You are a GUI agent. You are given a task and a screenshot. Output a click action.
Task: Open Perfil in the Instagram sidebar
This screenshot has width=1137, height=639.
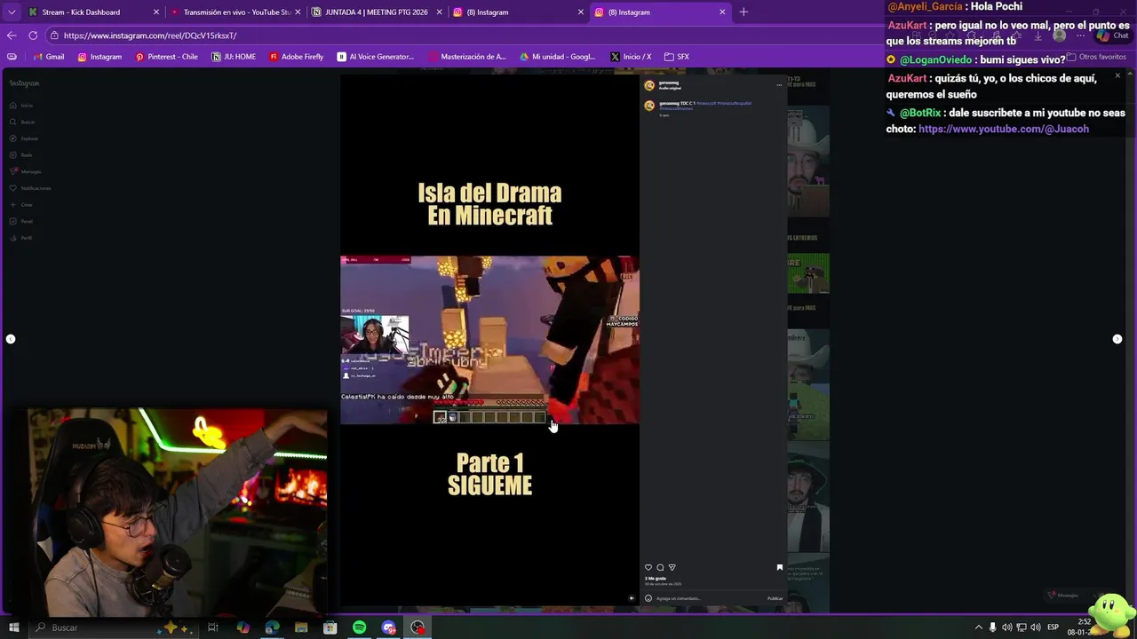point(21,238)
